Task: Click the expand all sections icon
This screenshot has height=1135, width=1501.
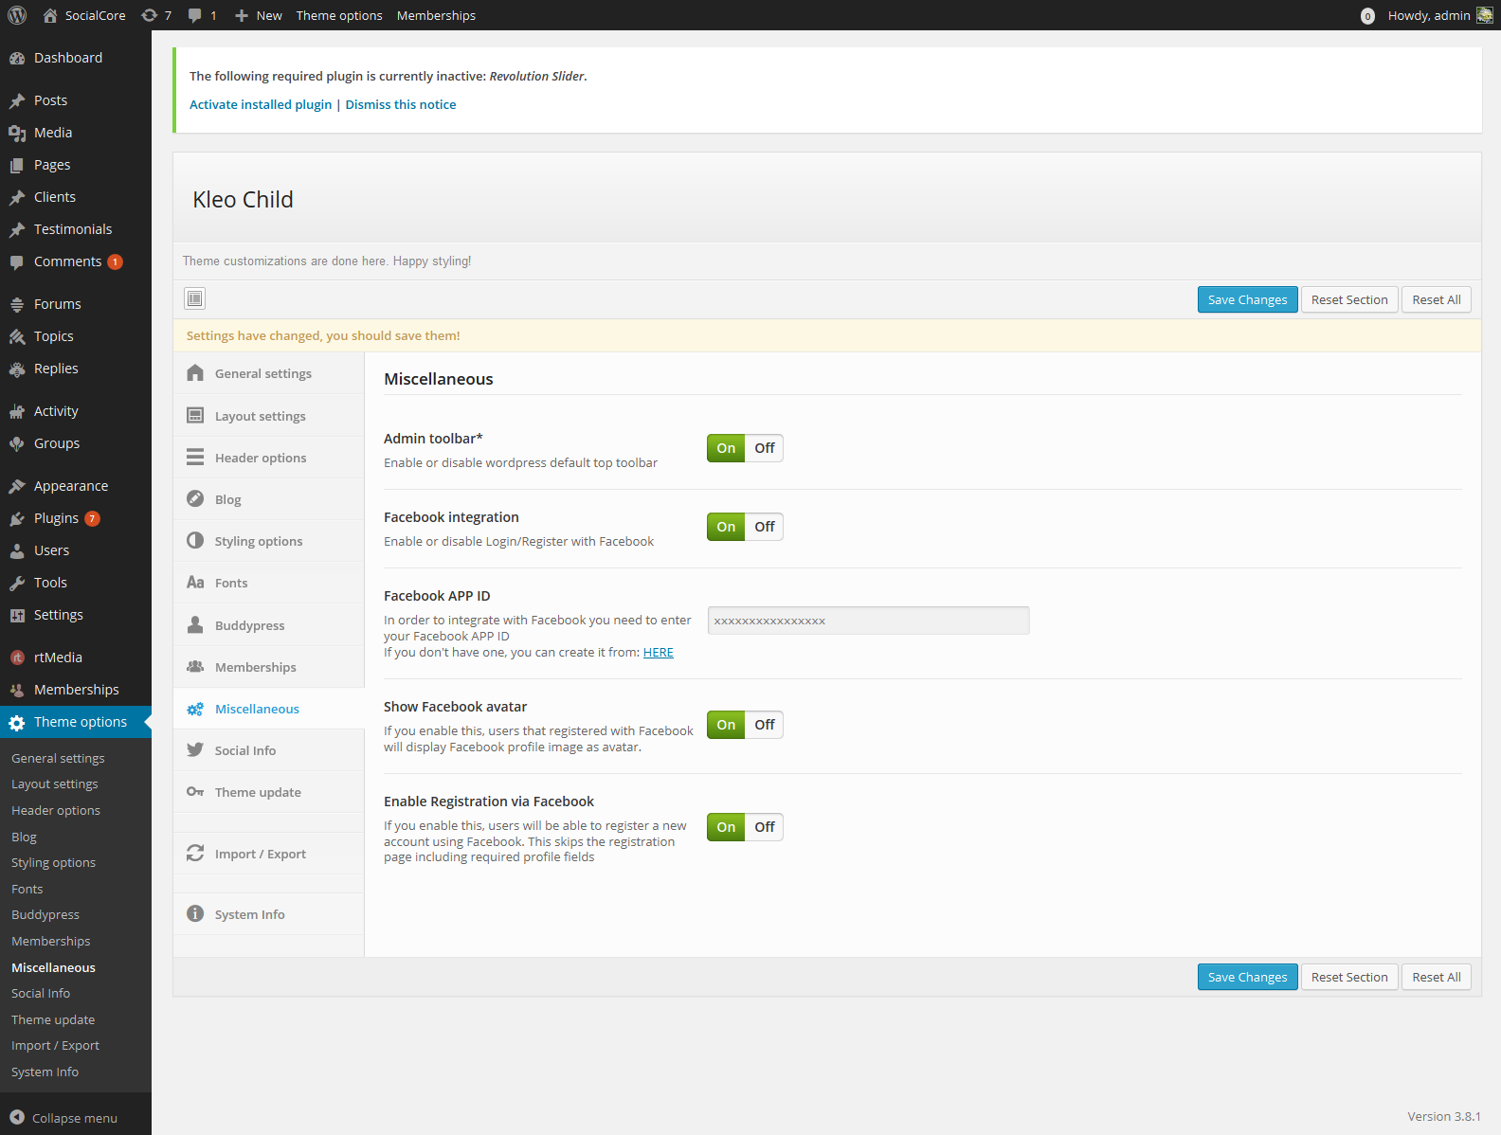Action: (194, 299)
